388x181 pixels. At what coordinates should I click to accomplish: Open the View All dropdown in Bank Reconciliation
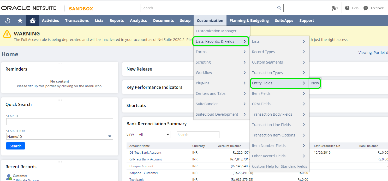point(154,135)
